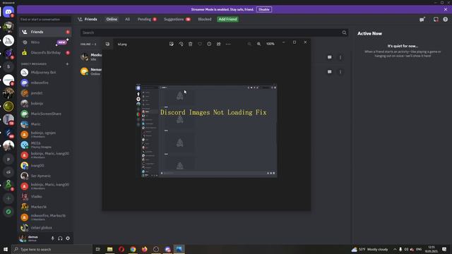Click the friends Search field
Screen dimensions: 452x254
(214, 32)
